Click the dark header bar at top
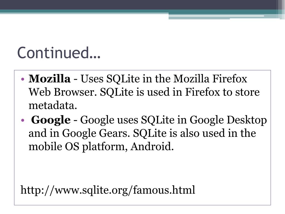Viewport: 285px width, 214px height. (x=138, y=4)
